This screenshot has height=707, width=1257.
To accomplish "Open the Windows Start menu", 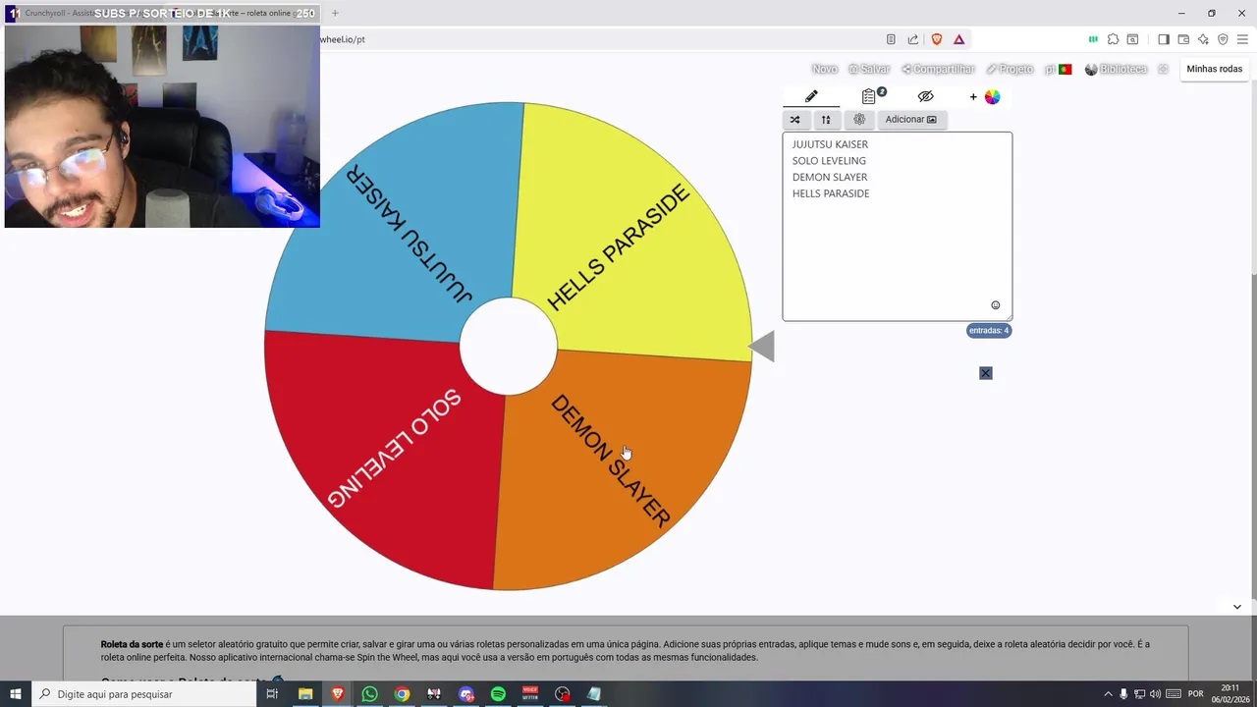I will tap(16, 694).
